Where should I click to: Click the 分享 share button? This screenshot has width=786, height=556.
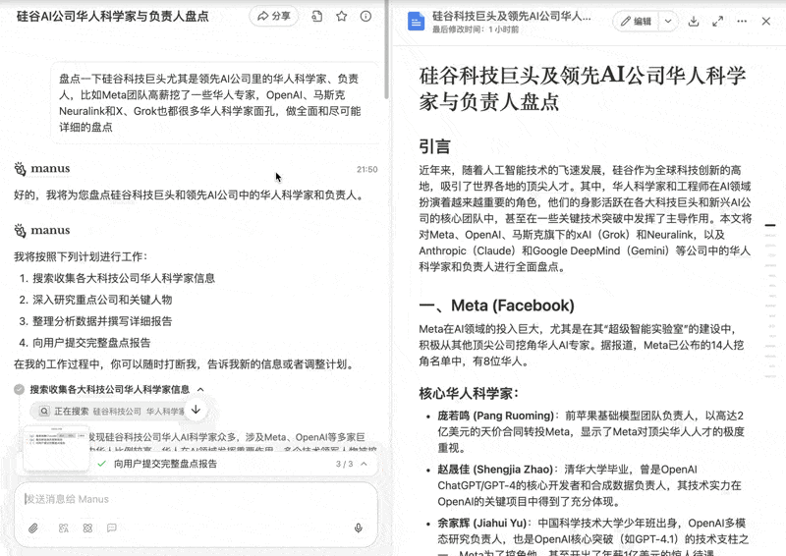(274, 16)
